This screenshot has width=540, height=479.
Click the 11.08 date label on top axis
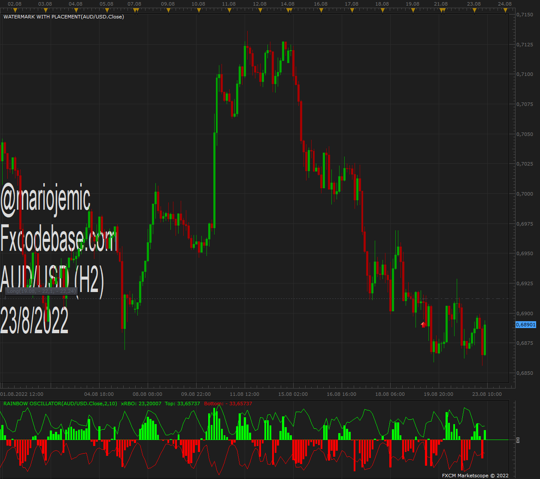[x=229, y=4]
